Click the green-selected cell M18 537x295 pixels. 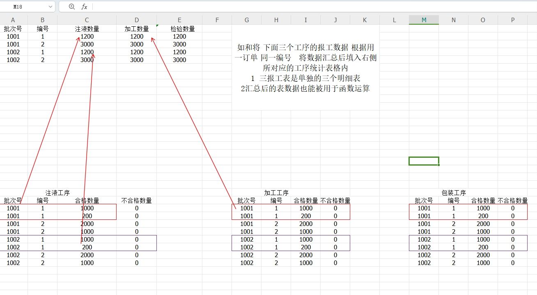tap(424, 160)
